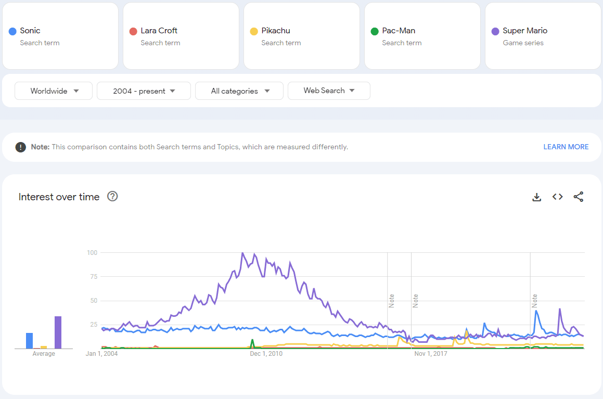This screenshot has width=603, height=399.
Task: Select the Pikachu search term card
Action: point(302,36)
